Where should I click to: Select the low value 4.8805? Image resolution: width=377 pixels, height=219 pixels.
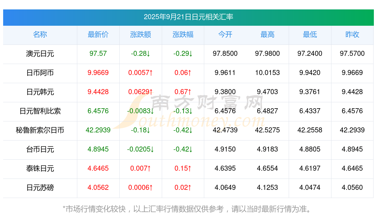pyautogui.click(x=310, y=149)
